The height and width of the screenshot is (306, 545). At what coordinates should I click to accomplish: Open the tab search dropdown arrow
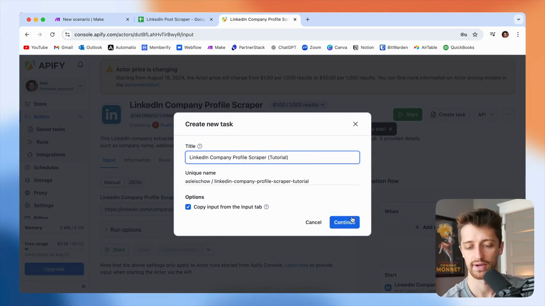[519, 19]
